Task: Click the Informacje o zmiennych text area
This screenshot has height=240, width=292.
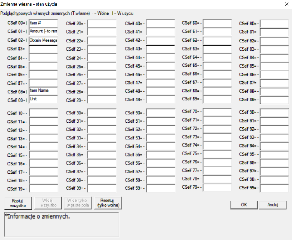Action: click(61, 224)
